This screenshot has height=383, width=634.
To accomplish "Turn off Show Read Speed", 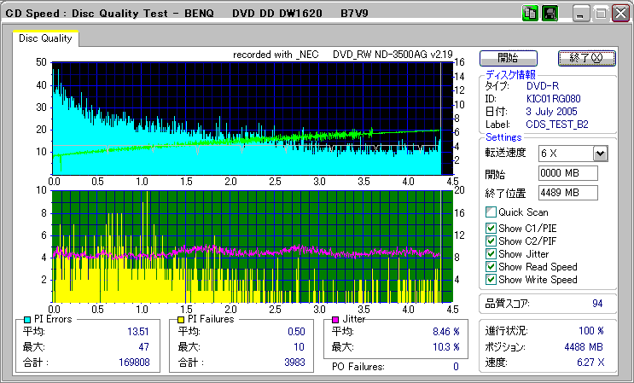I will pos(491,266).
